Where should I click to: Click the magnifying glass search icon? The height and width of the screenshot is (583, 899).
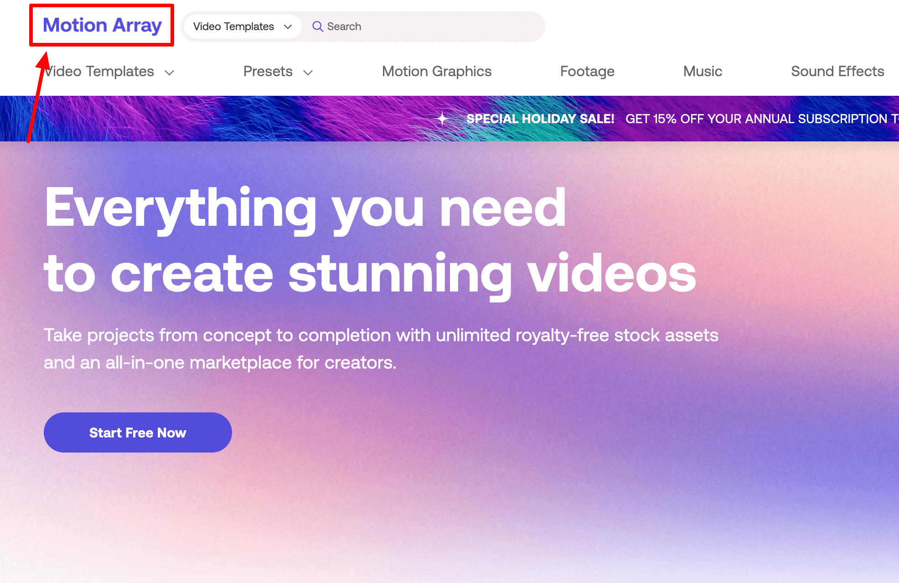318,26
